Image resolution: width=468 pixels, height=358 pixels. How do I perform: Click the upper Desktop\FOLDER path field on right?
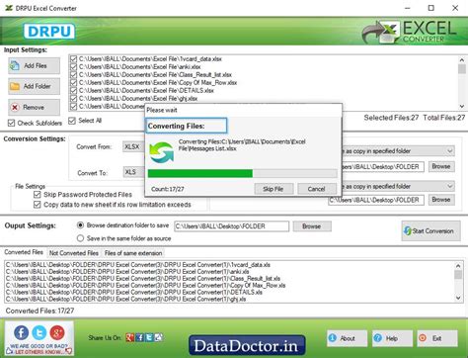(x=383, y=167)
